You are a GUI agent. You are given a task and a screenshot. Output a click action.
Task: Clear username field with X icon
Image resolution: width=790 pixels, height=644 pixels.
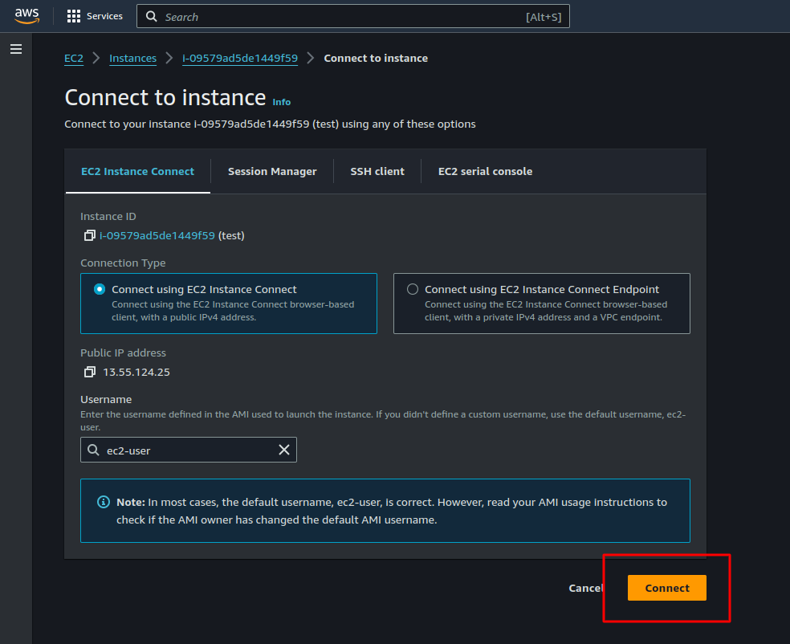click(x=283, y=450)
